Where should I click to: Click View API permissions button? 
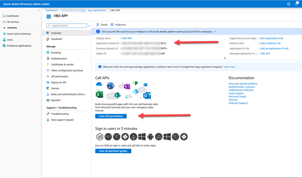tap(111, 116)
